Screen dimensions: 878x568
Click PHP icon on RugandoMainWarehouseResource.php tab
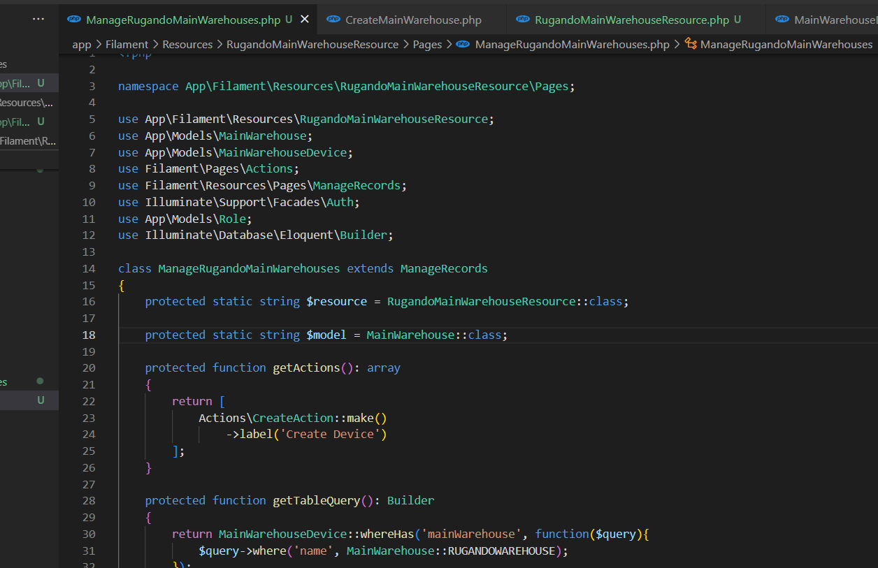click(x=522, y=20)
